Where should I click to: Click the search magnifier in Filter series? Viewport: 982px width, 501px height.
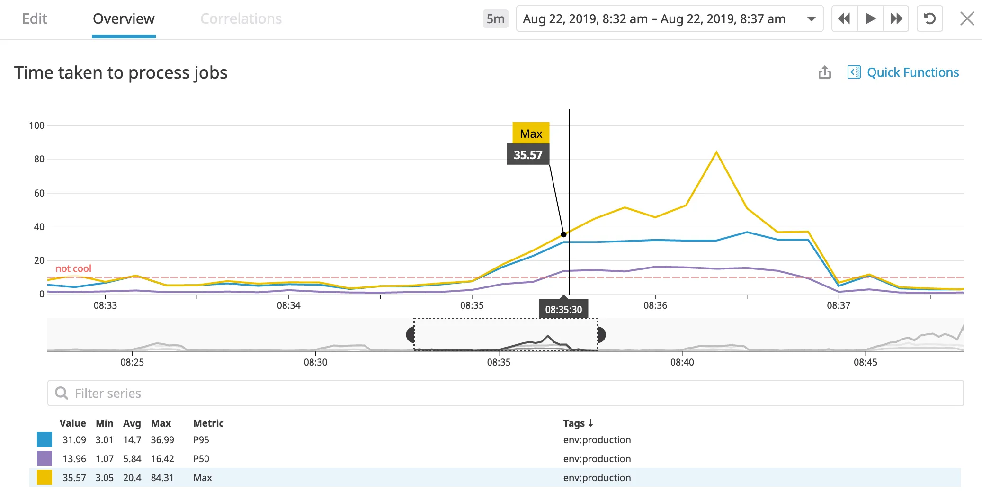(x=62, y=393)
